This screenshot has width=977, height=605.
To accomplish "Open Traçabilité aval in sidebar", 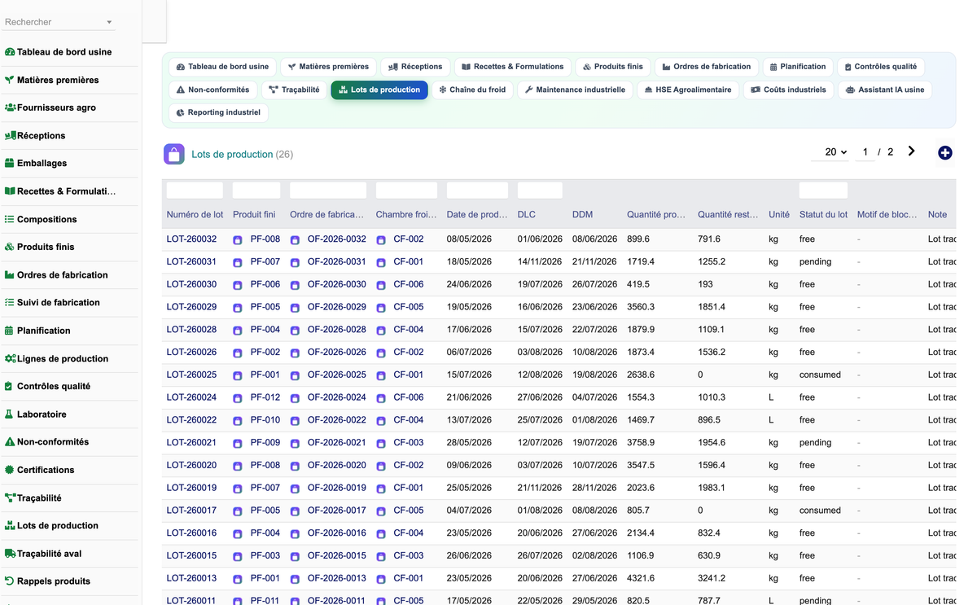I will (x=43, y=554).
